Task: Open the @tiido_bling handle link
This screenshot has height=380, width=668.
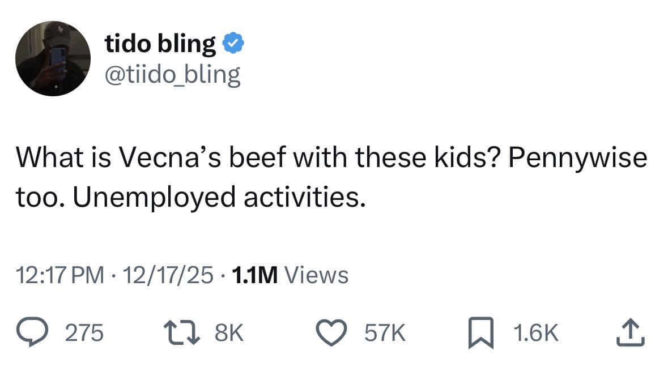Action: point(172,74)
